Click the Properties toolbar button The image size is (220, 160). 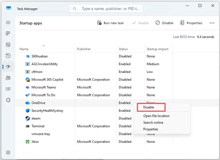click(x=191, y=23)
